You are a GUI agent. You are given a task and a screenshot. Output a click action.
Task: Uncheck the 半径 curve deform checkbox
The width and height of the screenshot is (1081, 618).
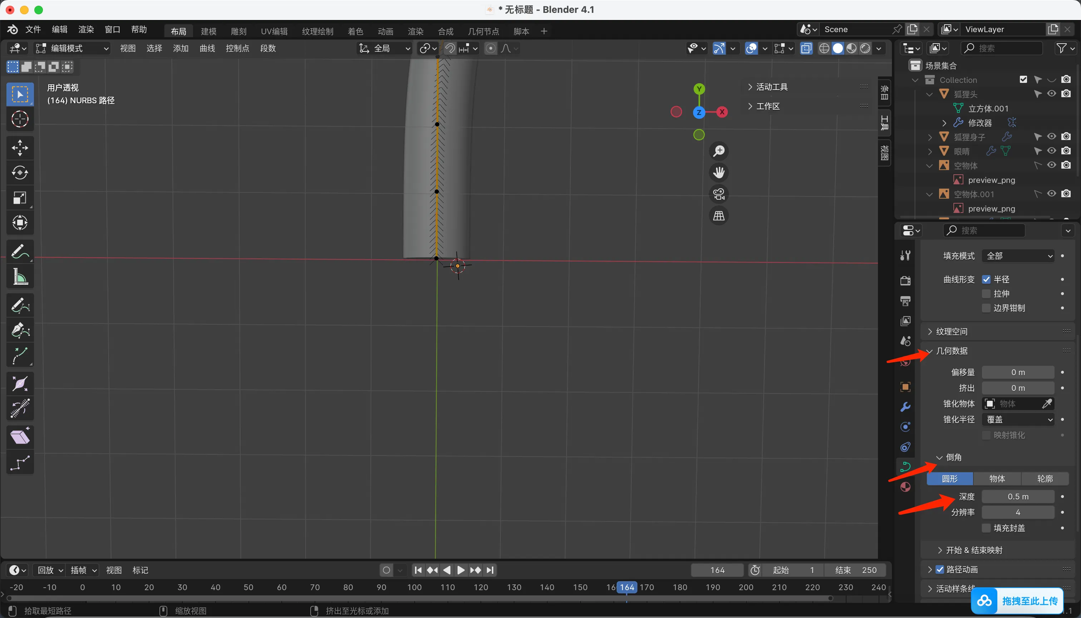coord(986,279)
